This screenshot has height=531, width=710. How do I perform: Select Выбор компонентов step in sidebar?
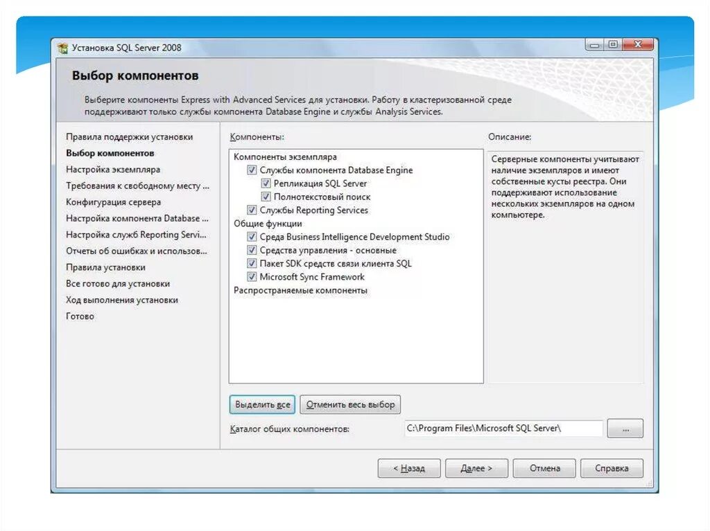coord(110,153)
